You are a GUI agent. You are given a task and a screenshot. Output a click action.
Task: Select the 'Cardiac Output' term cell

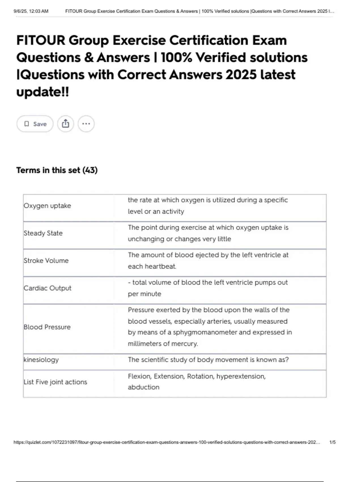point(48,288)
